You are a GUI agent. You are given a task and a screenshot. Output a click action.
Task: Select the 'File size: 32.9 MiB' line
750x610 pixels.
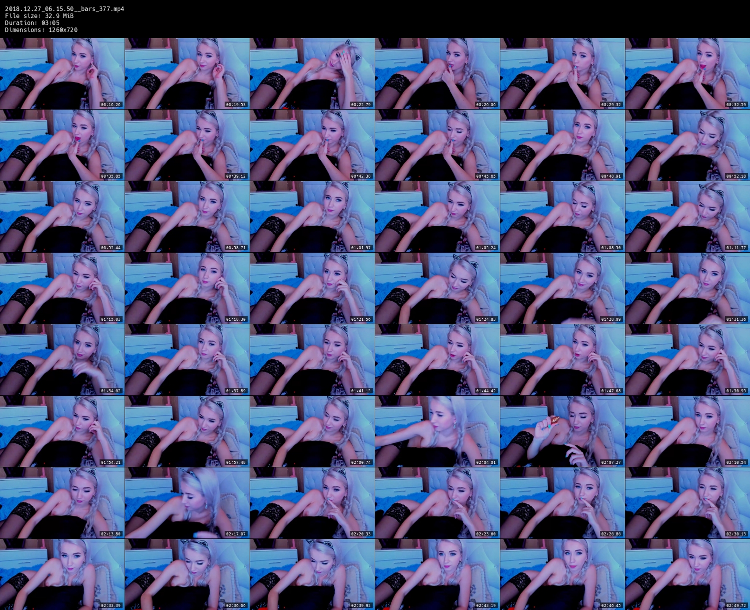click(x=39, y=16)
